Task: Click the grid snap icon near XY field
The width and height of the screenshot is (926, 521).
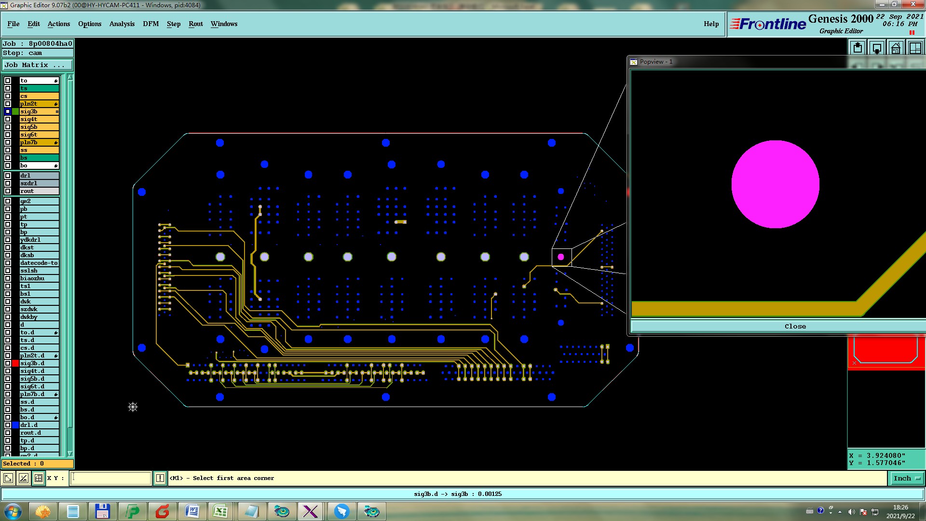Action: tap(39, 478)
